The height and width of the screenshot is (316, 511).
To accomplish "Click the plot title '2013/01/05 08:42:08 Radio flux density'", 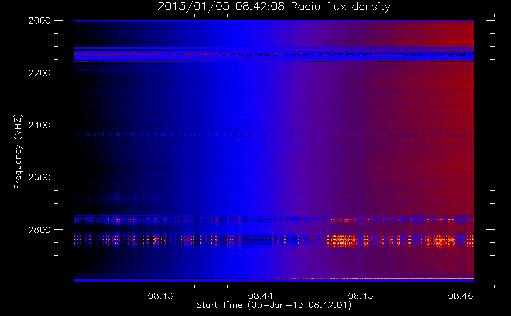I will pyautogui.click(x=274, y=6).
